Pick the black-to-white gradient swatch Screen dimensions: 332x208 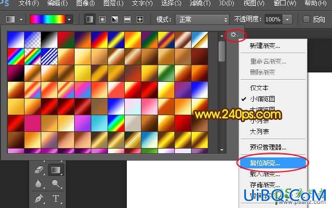[x=49, y=40]
